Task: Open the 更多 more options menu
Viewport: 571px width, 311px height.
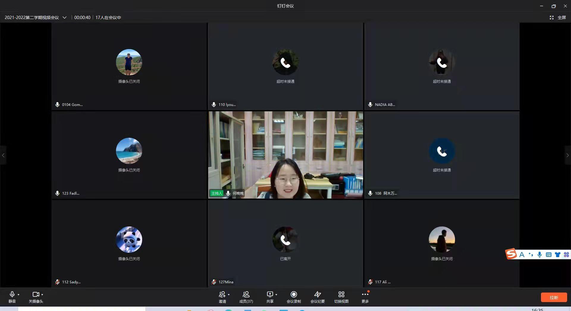Action: pyautogui.click(x=365, y=297)
